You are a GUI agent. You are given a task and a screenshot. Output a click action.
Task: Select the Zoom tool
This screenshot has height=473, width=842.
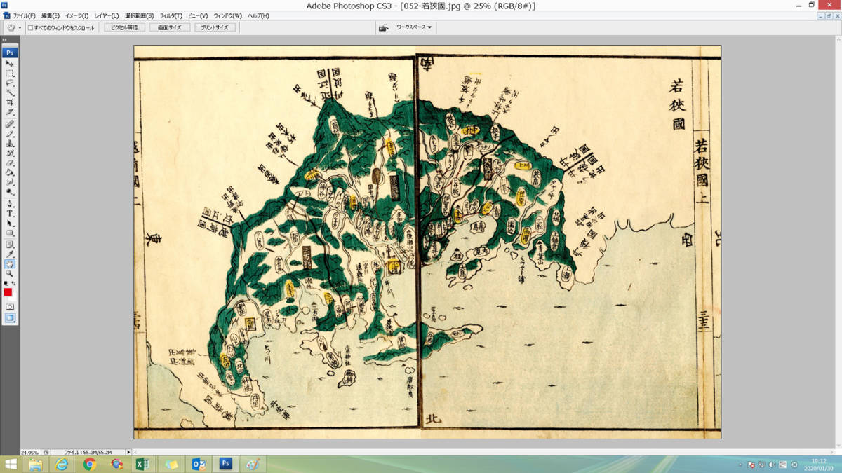click(x=10, y=274)
